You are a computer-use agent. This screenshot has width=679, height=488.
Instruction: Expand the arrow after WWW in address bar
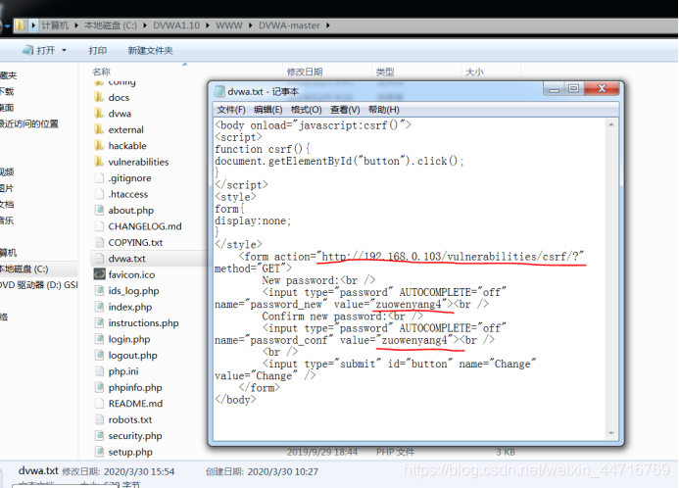(x=250, y=25)
